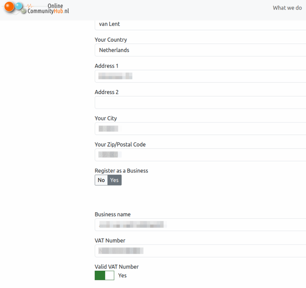Click the Valid VAT Number label

(117, 267)
